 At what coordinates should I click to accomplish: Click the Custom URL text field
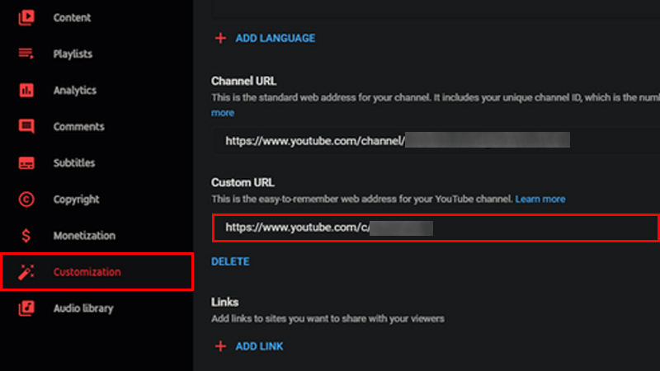click(x=436, y=228)
